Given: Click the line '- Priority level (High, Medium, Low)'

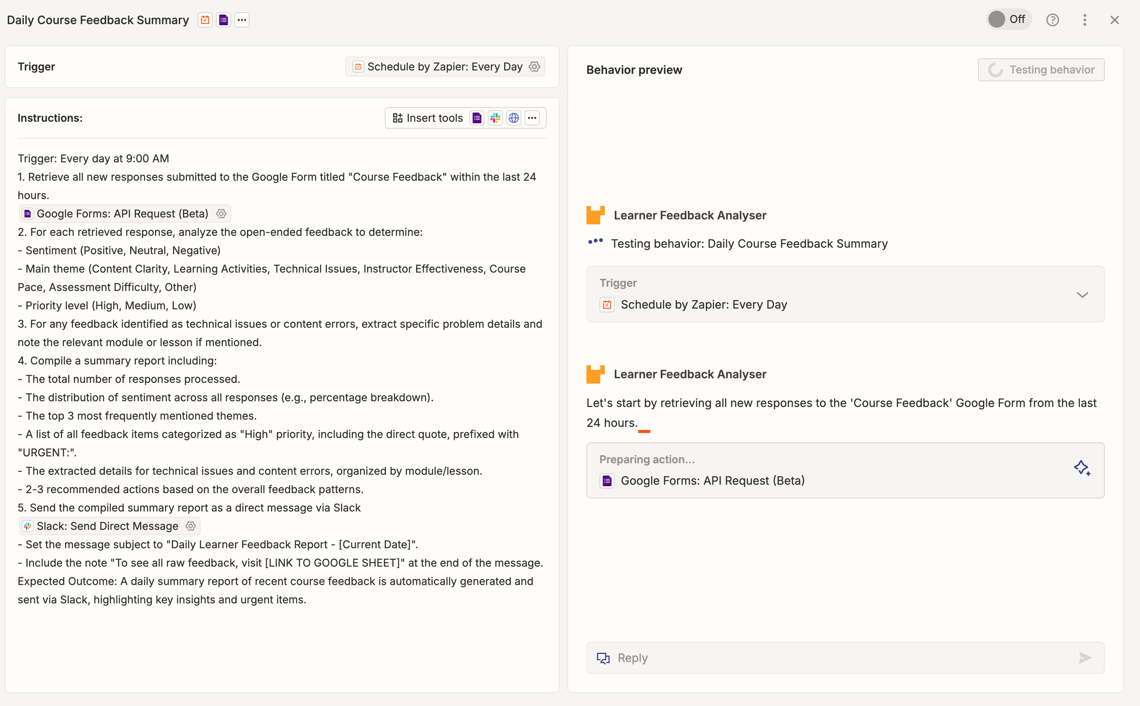Looking at the screenshot, I should tap(107, 306).
